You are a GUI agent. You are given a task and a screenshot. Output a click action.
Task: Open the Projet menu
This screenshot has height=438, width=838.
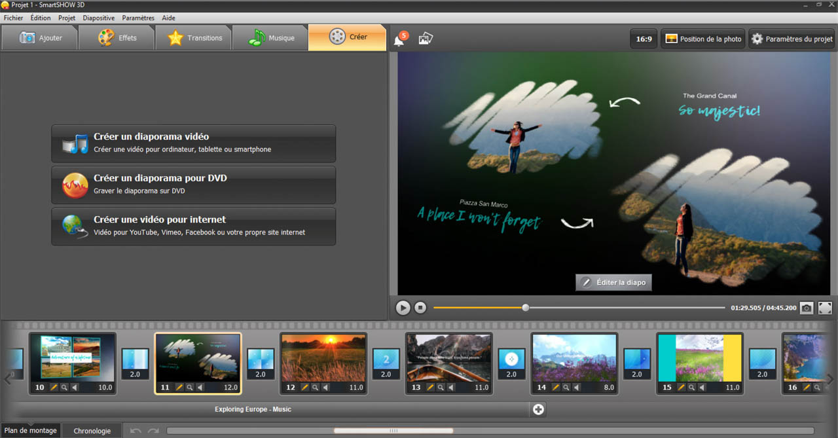coord(67,18)
